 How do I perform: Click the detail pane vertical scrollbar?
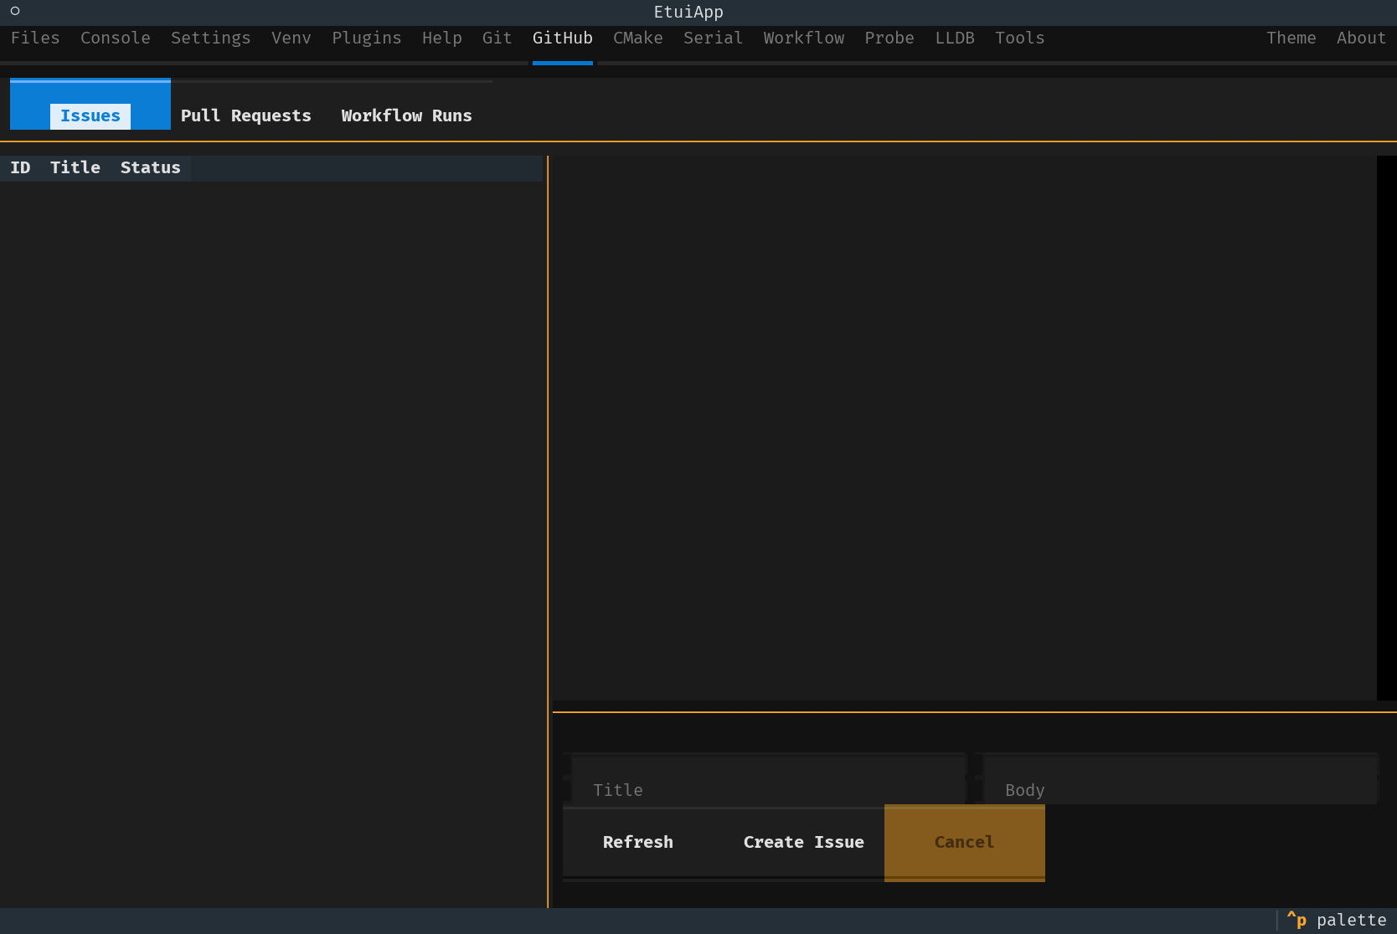click(1387, 428)
